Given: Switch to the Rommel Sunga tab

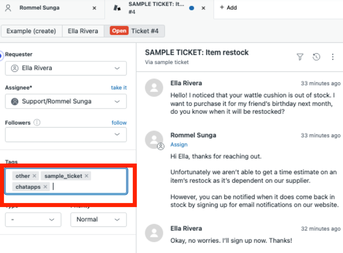Looking at the screenshot, I should coord(40,8).
